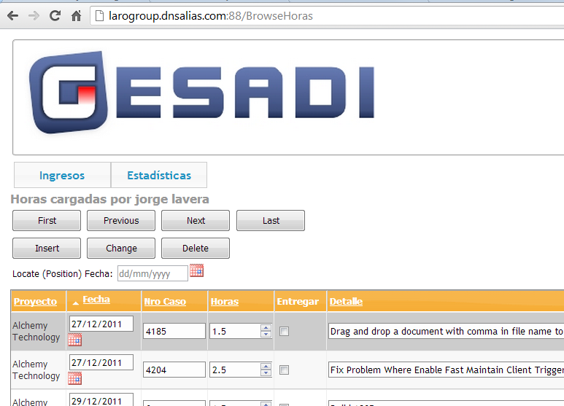Image resolution: width=564 pixels, height=406 pixels.
Task: Reload the page with the refresh icon
Action: tap(55, 16)
